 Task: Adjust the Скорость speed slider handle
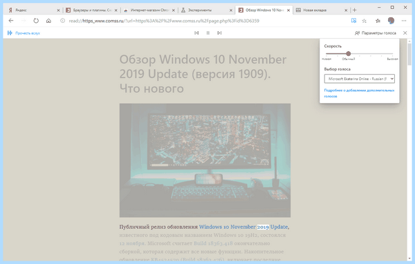tap(349, 54)
